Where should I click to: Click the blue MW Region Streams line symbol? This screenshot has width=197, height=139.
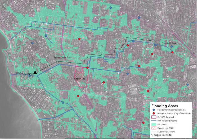(x=154, y=120)
